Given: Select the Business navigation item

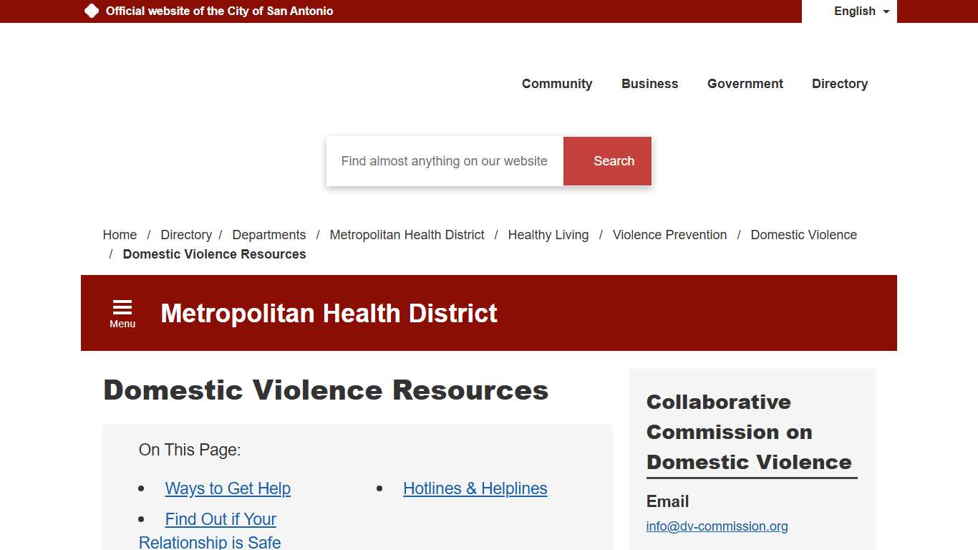Looking at the screenshot, I should [x=649, y=84].
